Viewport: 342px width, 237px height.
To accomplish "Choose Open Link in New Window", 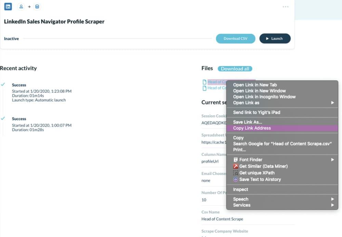I will click(282, 91).
